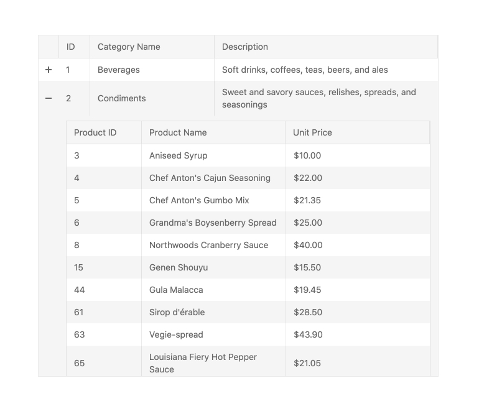Sort by the ID column header
This screenshot has width=479, height=406.
point(71,47)
